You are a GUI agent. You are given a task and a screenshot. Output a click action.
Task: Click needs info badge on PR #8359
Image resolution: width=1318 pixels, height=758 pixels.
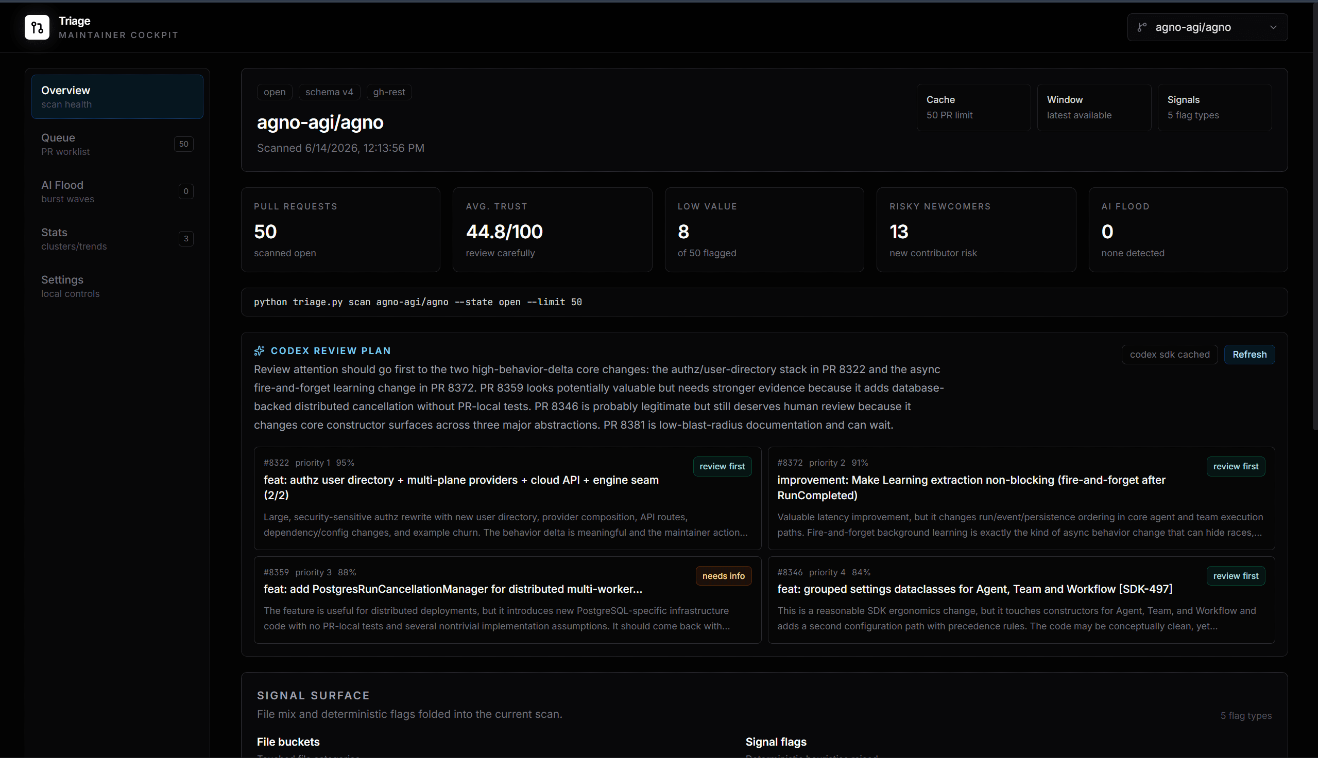pyautogui.click(x=724, y=576)
